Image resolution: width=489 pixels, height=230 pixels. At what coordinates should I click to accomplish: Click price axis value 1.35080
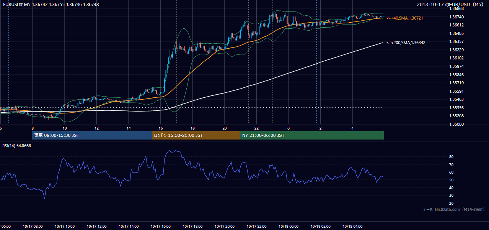[x=456, y=124]
